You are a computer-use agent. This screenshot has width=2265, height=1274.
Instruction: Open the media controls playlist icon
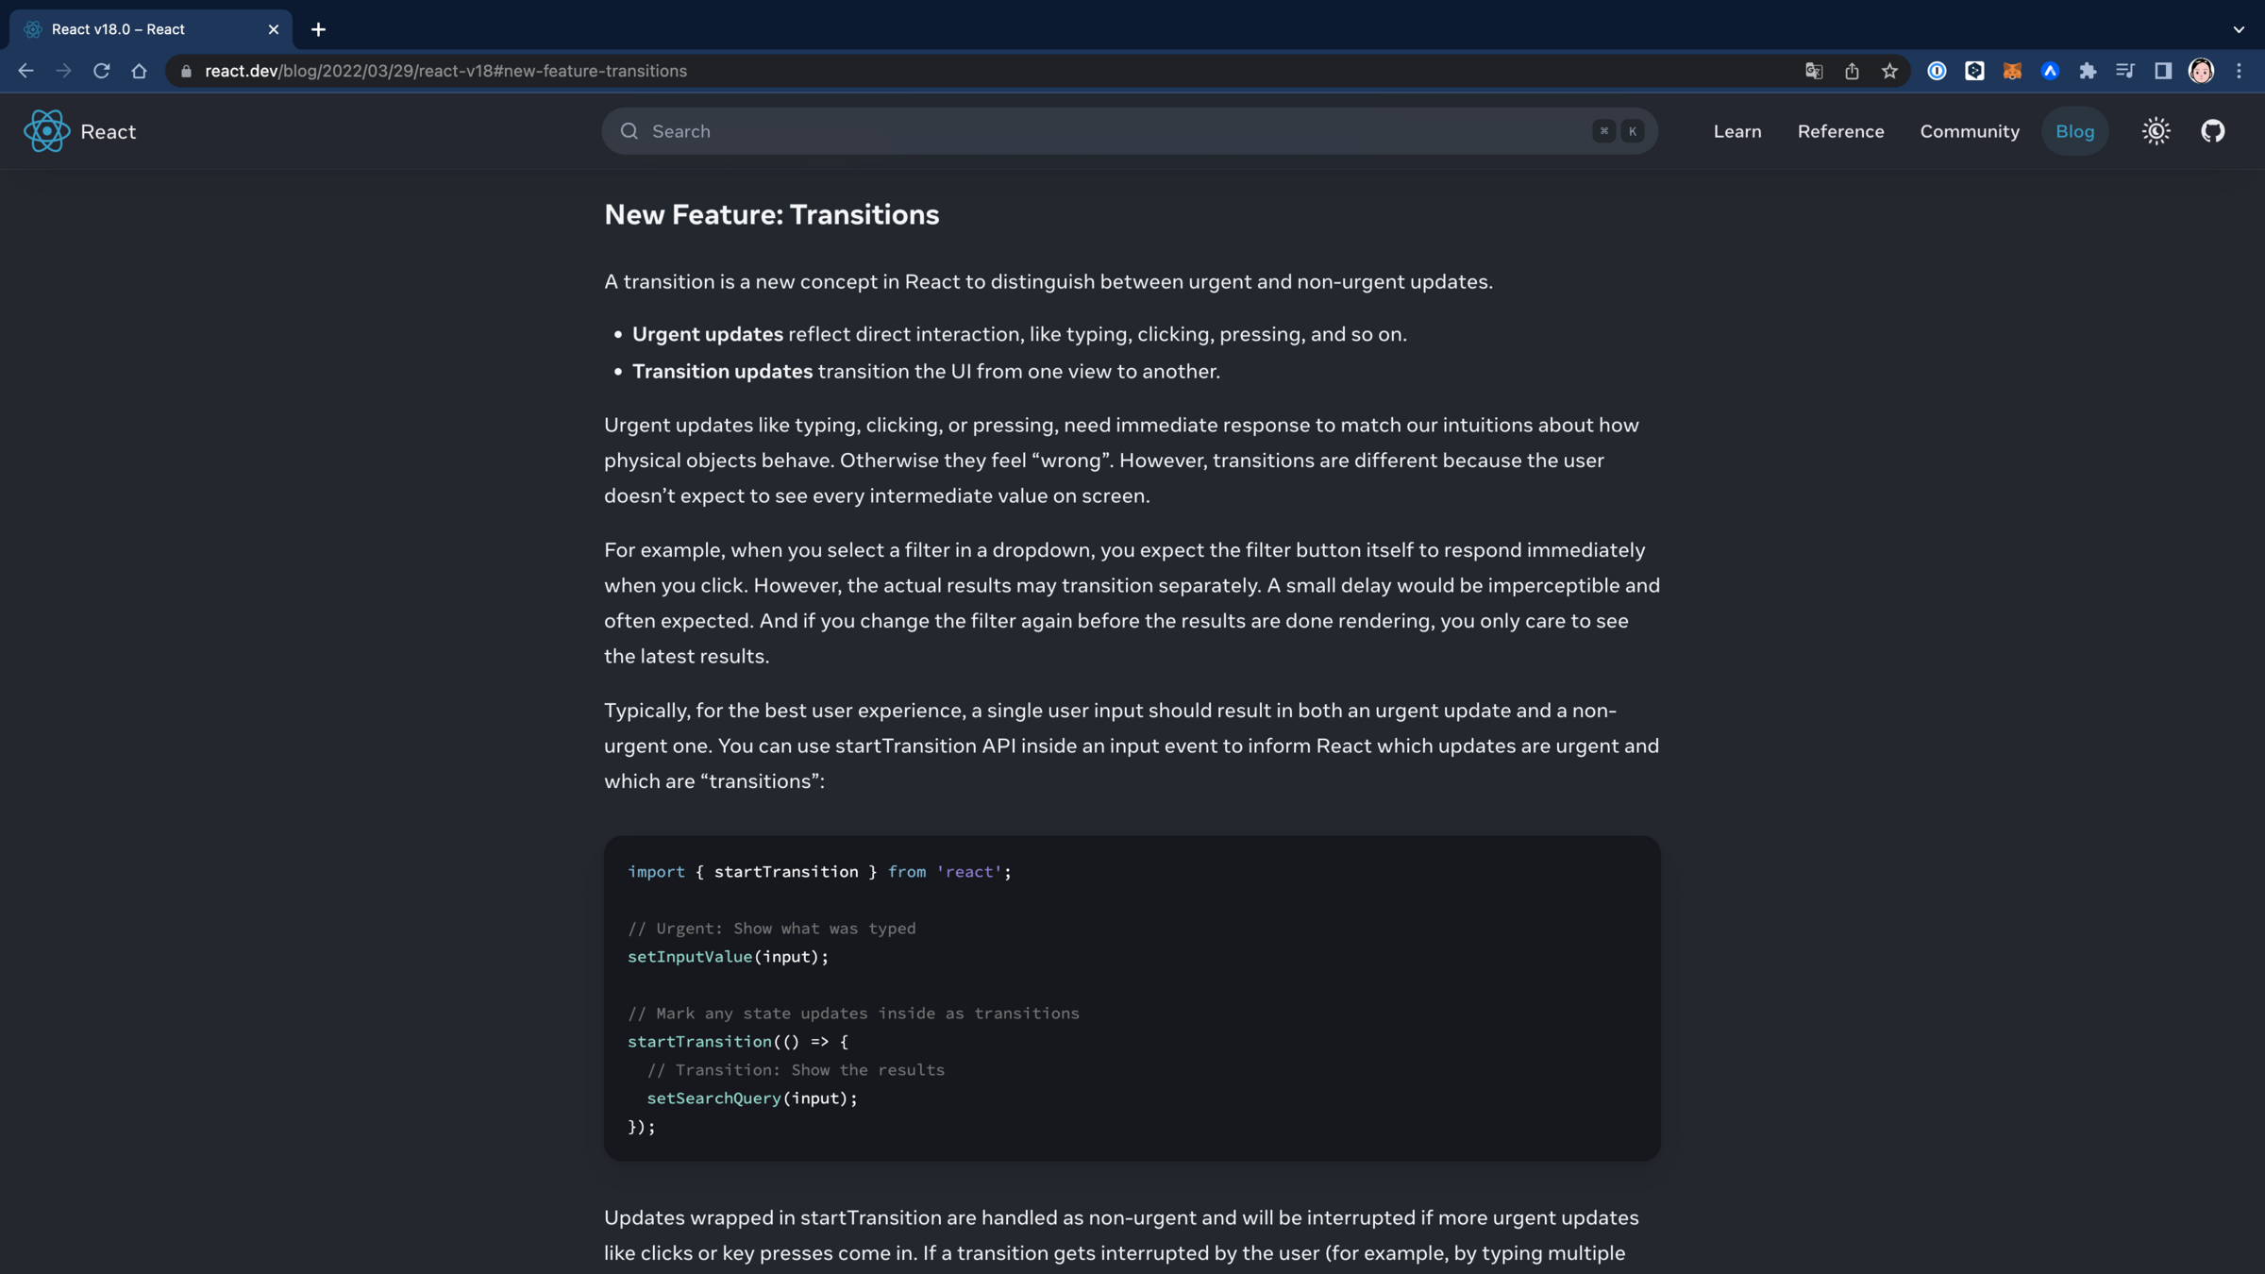tap(2125, 71)
